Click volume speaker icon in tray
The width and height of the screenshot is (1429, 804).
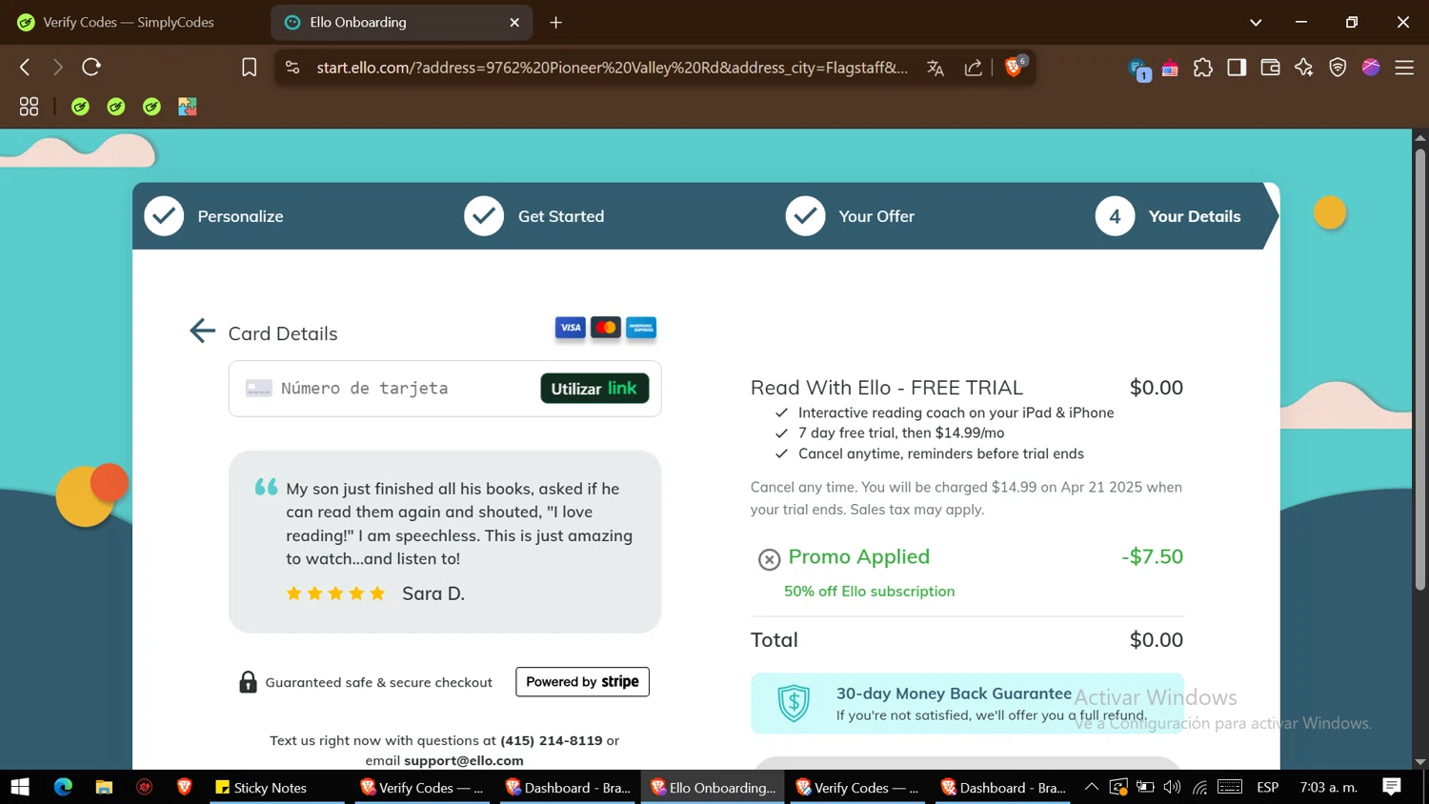point(1172,787)
